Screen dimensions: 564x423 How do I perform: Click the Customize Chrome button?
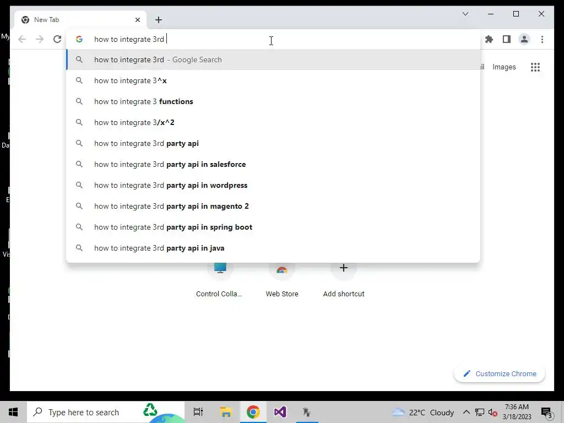coord(500,374)
